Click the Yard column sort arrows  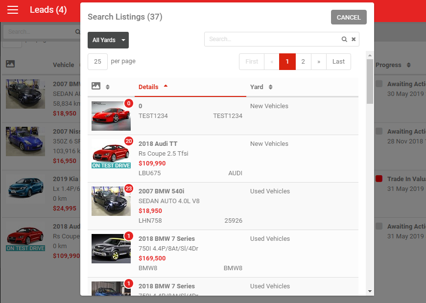tap(270, 87)
